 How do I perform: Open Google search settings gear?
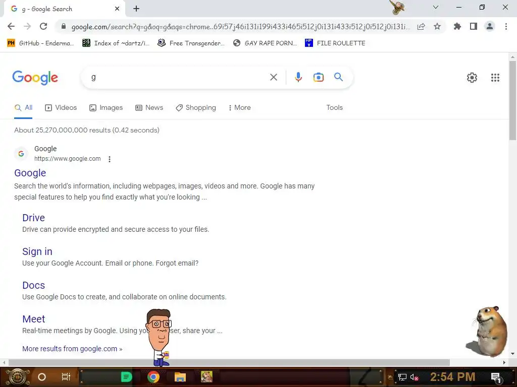[x=472, y=78]
